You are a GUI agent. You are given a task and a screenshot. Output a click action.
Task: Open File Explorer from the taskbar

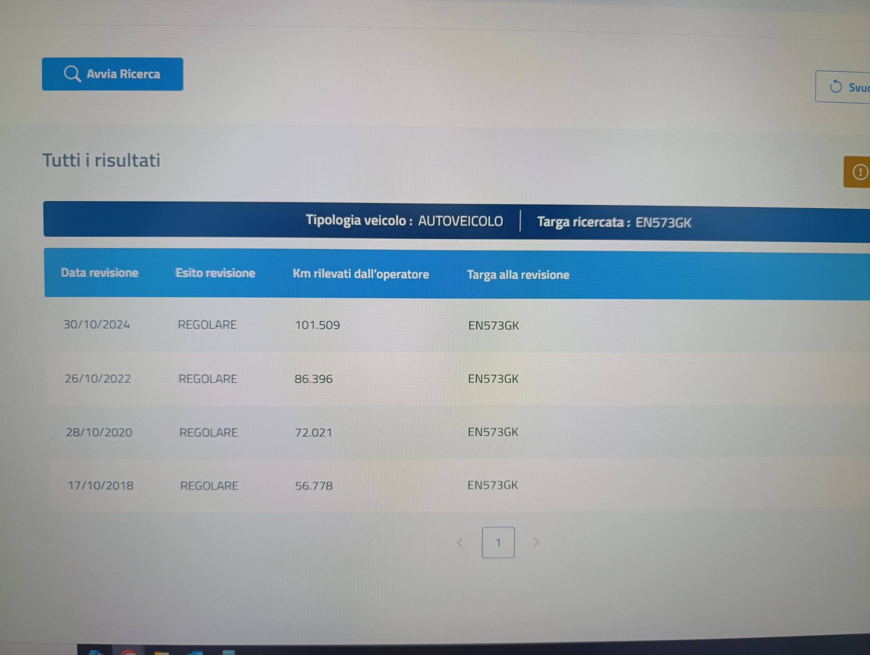coord(161,653)
